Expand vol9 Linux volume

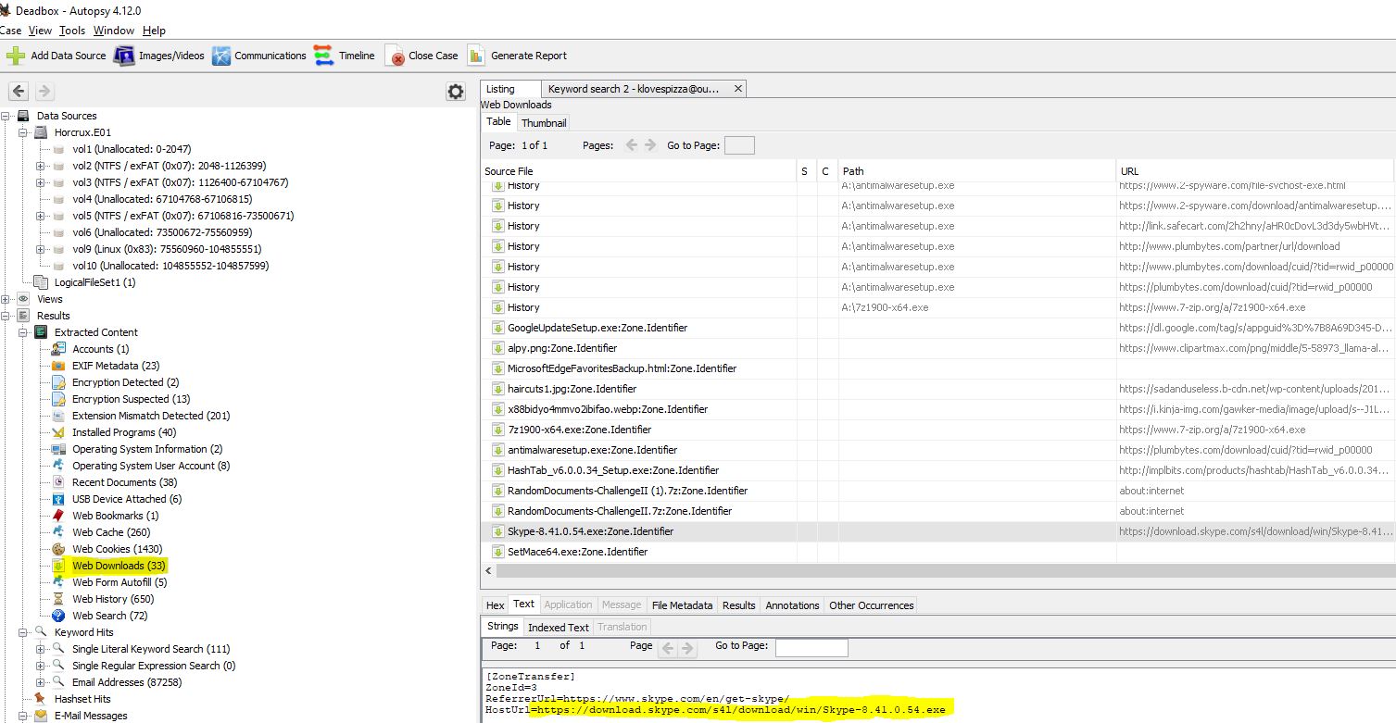click(41, 249)
